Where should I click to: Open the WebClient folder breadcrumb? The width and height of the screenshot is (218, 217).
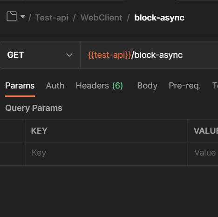pos(102,18)
